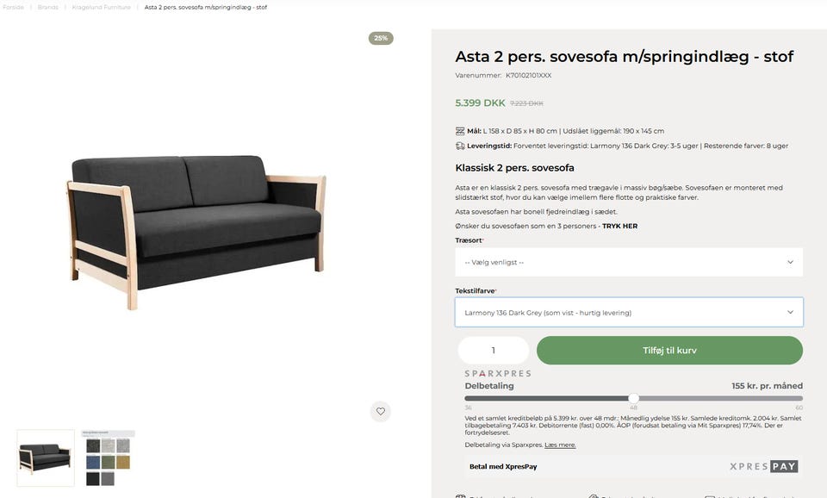Click the Delbetaling slider handle
The image size is (827, 498).
click(x=633, y=398)
